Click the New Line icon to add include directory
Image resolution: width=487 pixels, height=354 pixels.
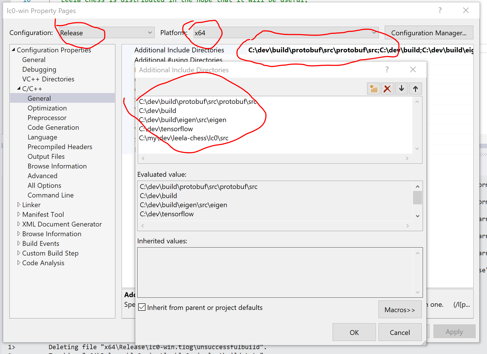[373, 88]
